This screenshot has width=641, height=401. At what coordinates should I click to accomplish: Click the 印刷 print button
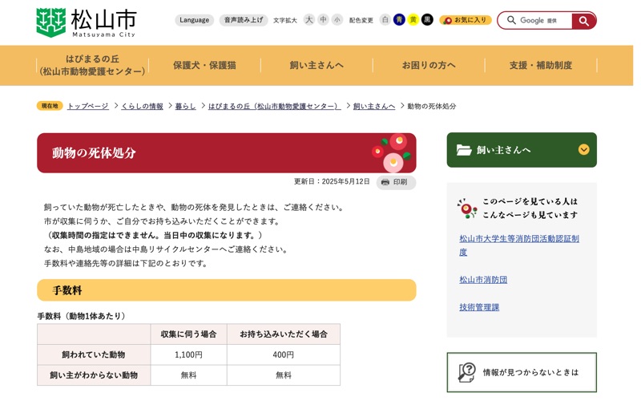click(396, 182)
